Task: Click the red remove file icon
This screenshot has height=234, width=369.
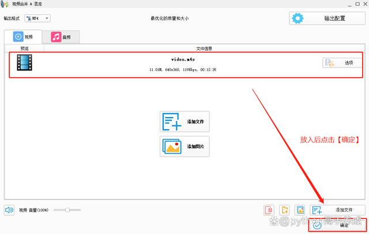Action: [x=269, y=210]
